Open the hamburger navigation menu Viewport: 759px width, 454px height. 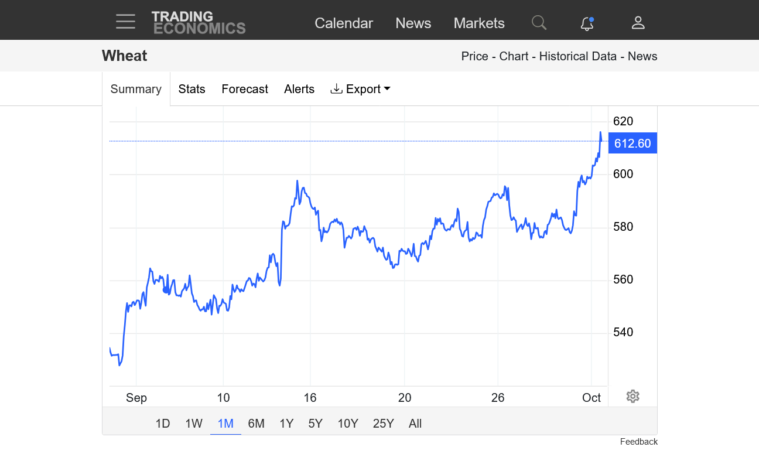[x=125, y=22]
